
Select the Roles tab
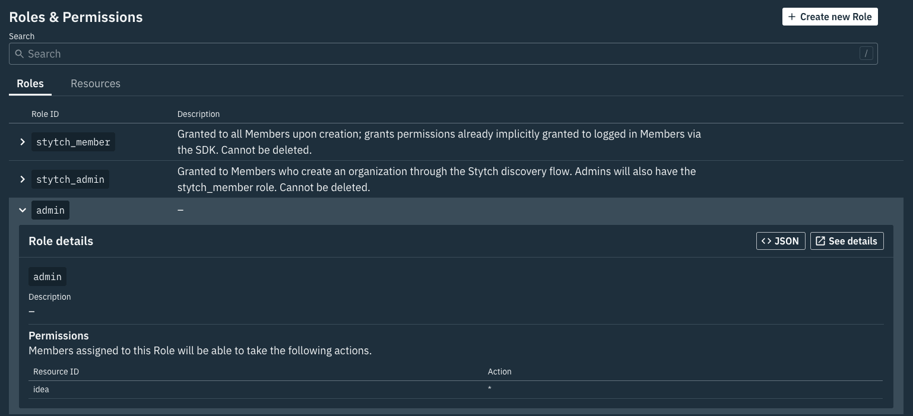(x=30, y=84)
